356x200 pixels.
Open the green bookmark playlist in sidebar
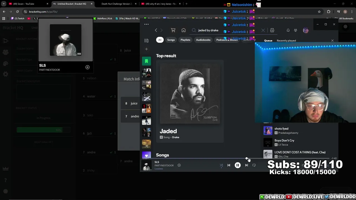point(146,61)
